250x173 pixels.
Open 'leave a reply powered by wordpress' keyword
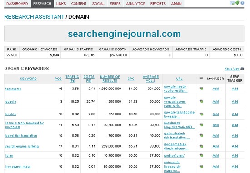tap(25, 125)
